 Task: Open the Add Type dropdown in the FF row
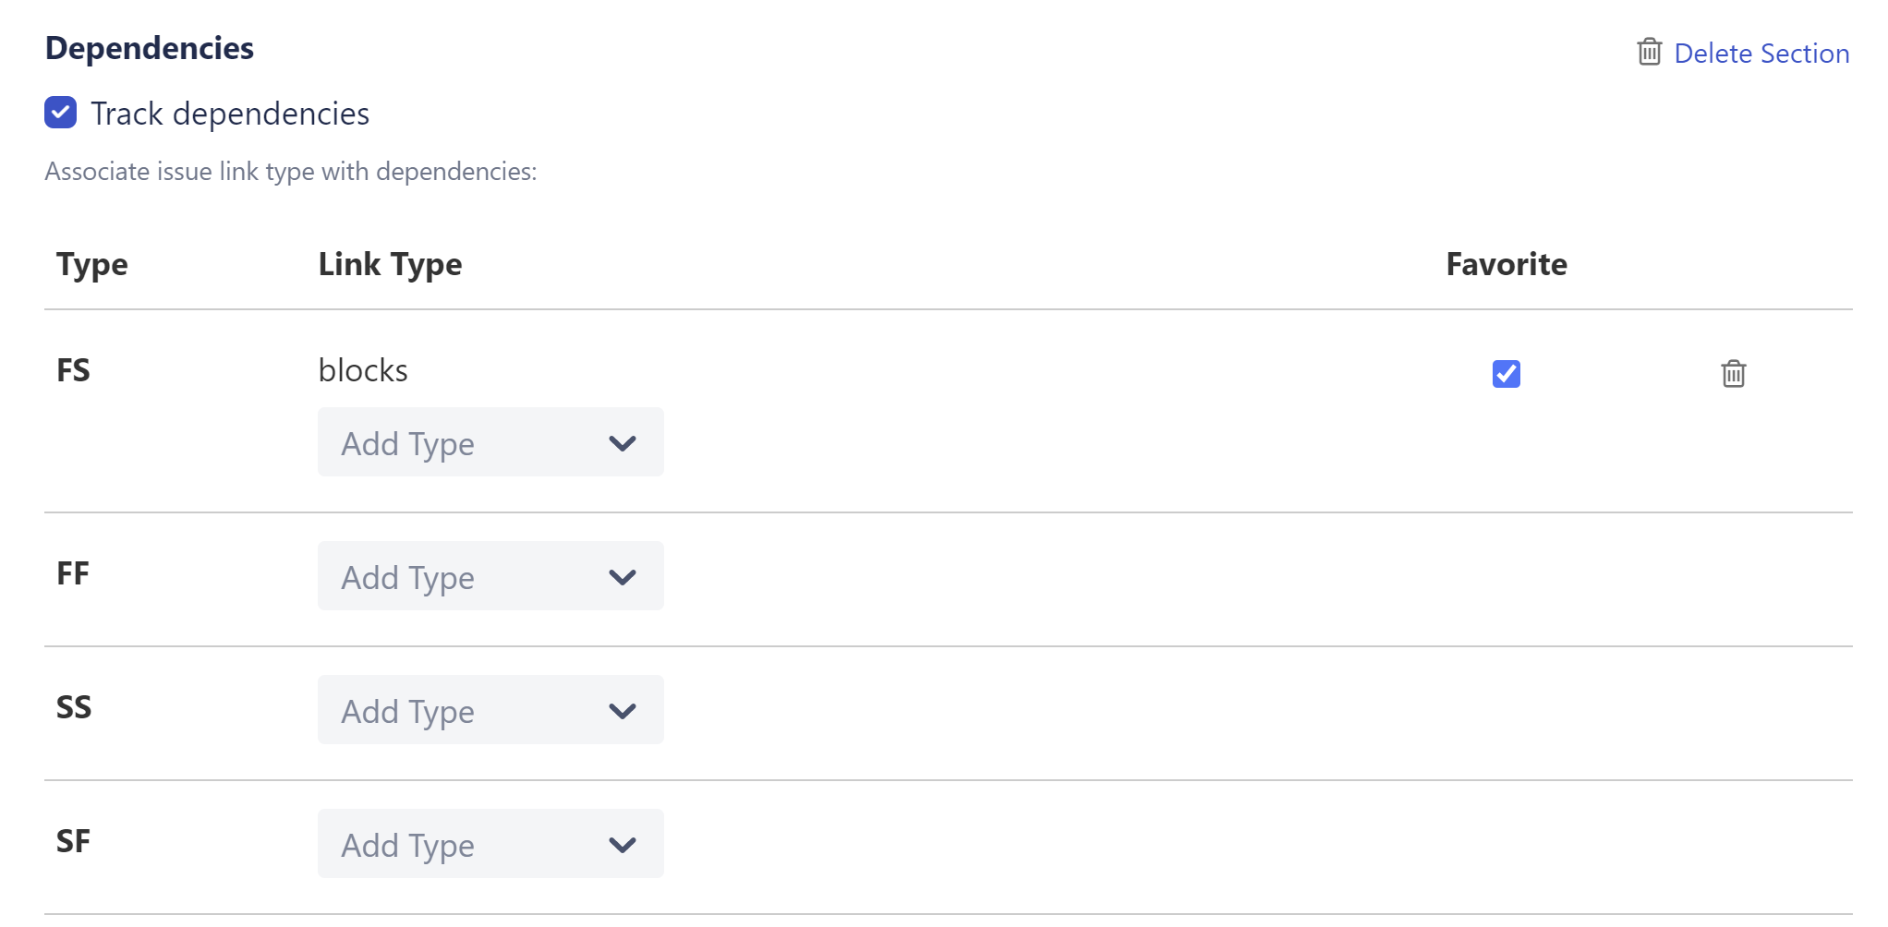click(x=490, y=576)
